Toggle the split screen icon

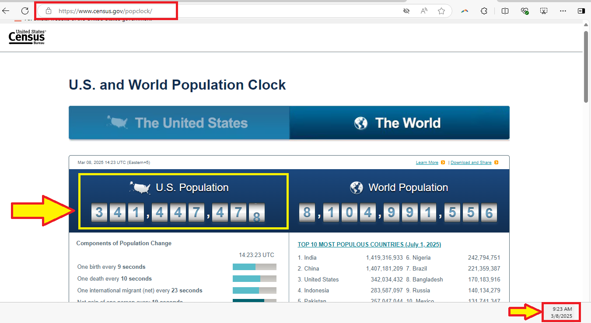point(505,11)
